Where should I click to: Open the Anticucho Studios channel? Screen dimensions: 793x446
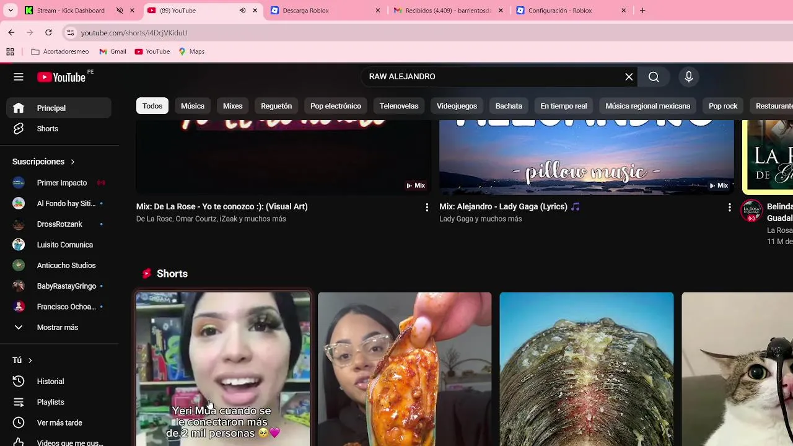(59, 265)
